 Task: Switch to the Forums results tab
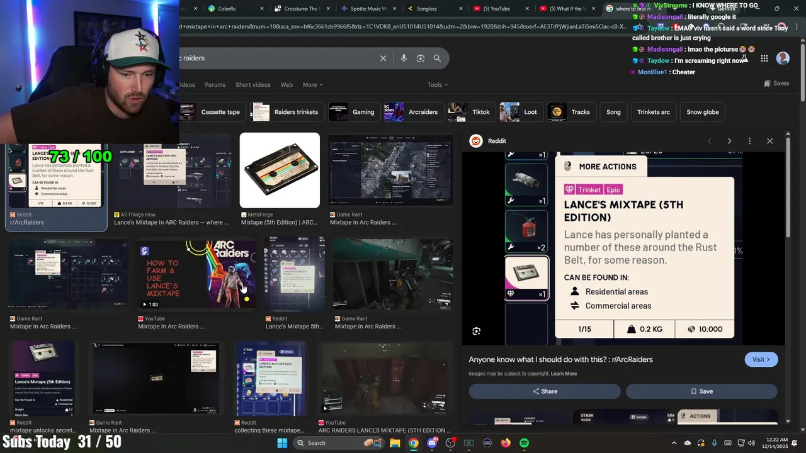pos(215,85)
